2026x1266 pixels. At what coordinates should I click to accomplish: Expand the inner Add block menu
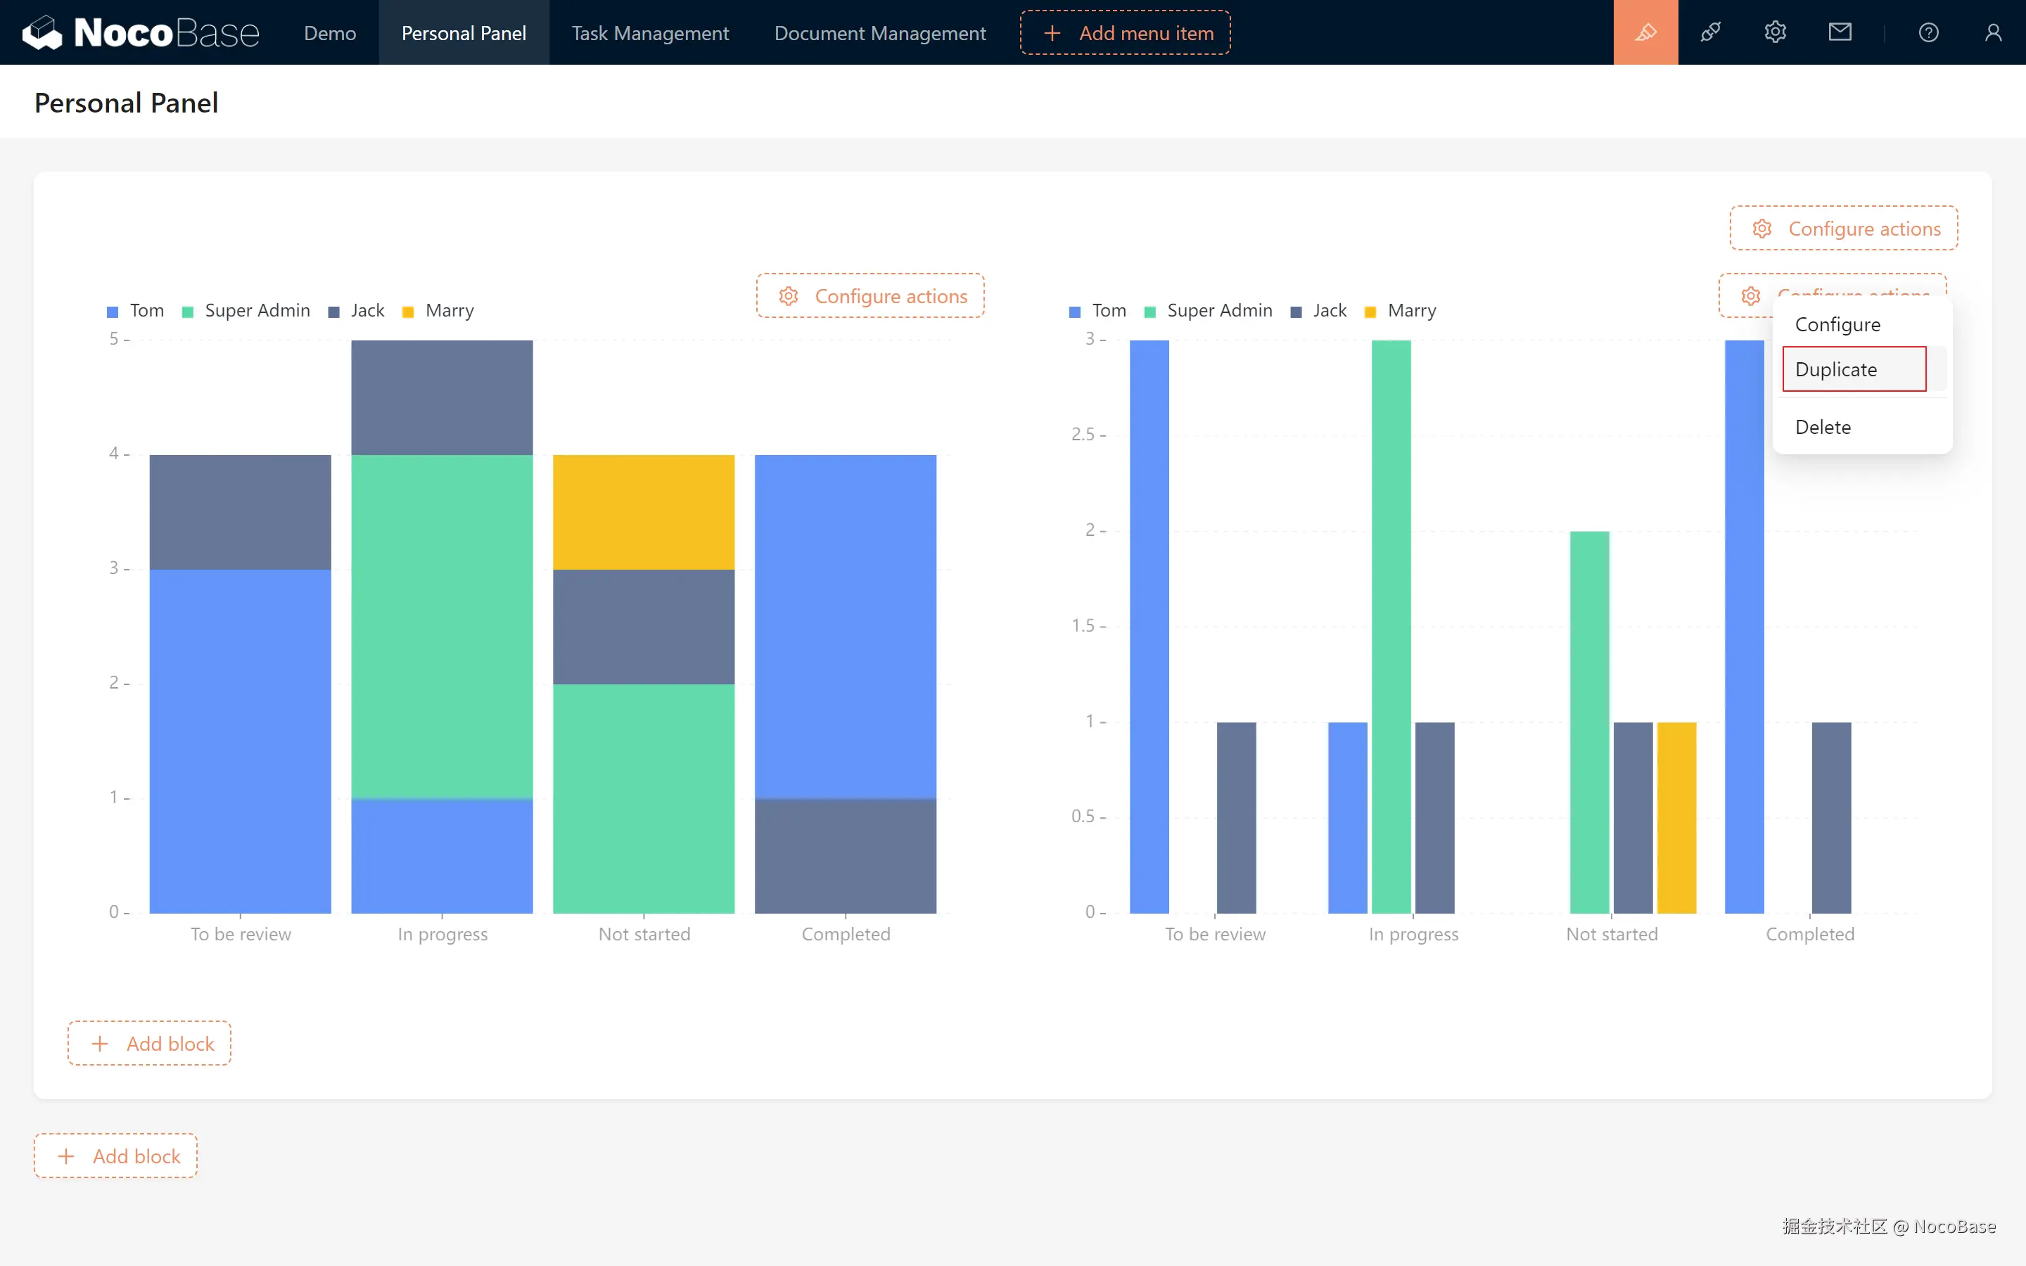tap(149, 1043)
